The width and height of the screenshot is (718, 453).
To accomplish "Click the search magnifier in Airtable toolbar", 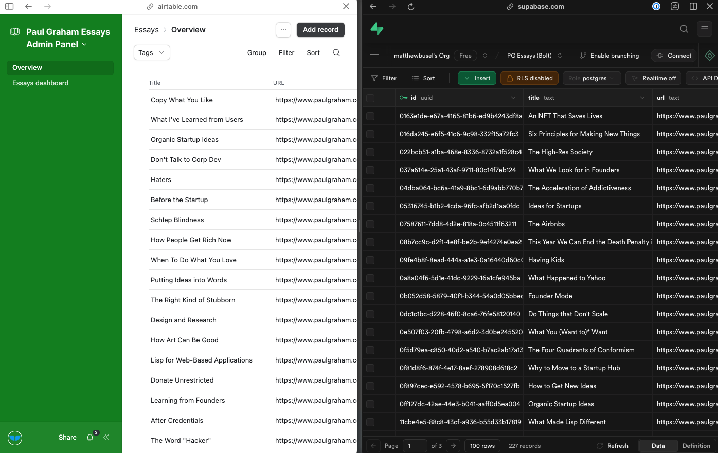I will 336,52.
